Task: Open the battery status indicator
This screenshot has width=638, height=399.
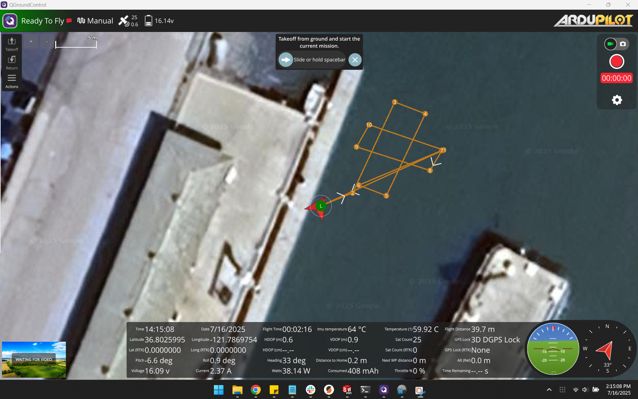Action: tap(159, 21)
